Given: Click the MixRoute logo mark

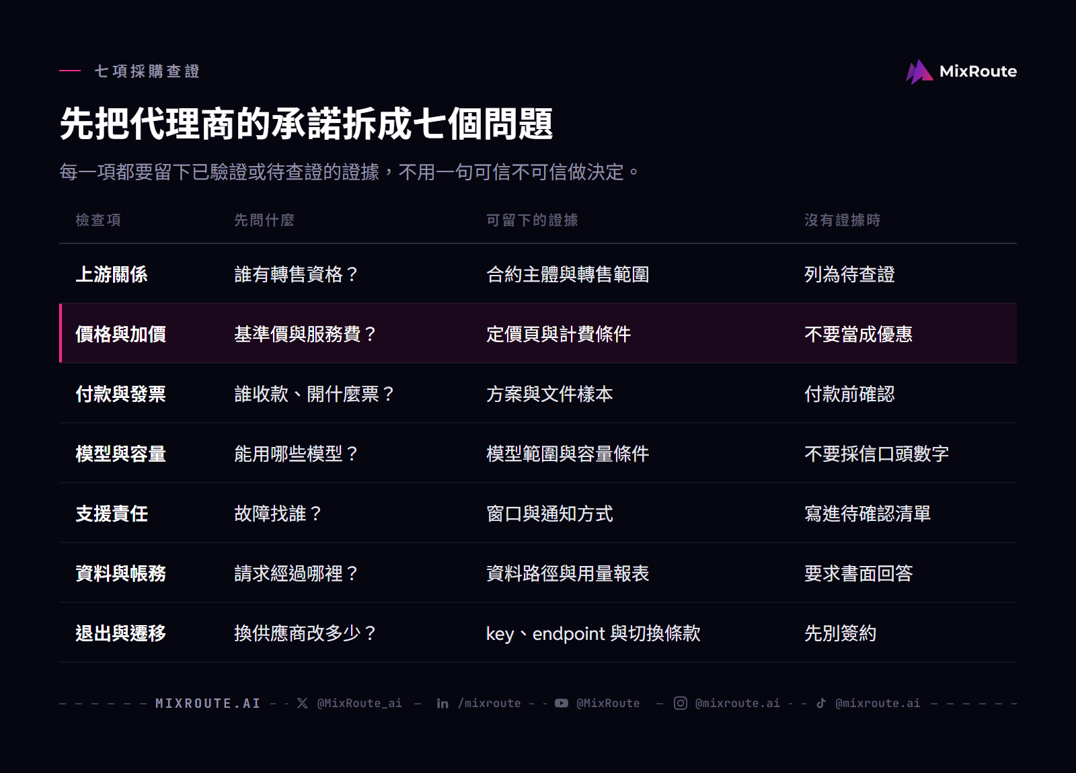Looking at the screenshot, I should coord(919,71).
